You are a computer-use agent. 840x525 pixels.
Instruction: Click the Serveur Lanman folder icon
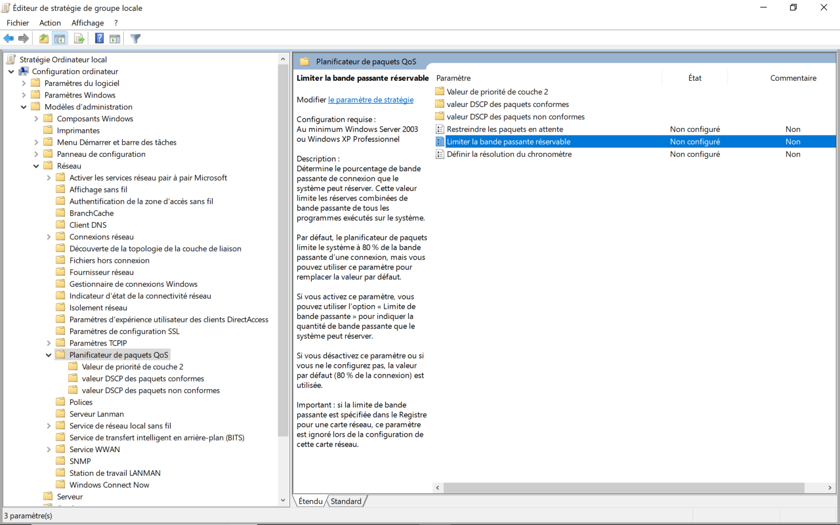tap(61, 414)
